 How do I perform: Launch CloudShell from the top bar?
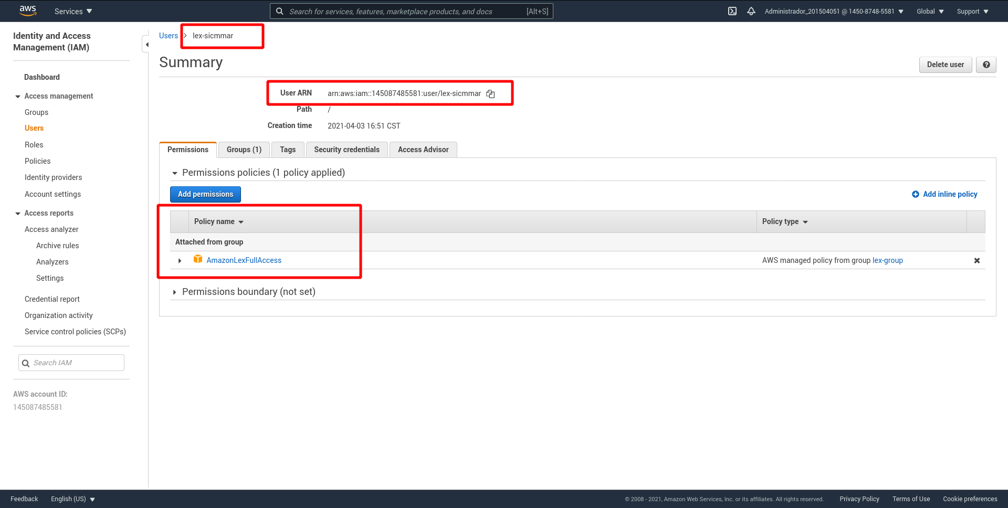pyautogui.click(x=732, y=11)
